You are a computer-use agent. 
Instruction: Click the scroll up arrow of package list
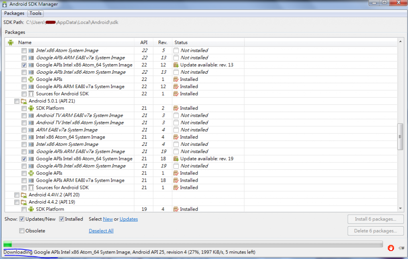(400, 41)
